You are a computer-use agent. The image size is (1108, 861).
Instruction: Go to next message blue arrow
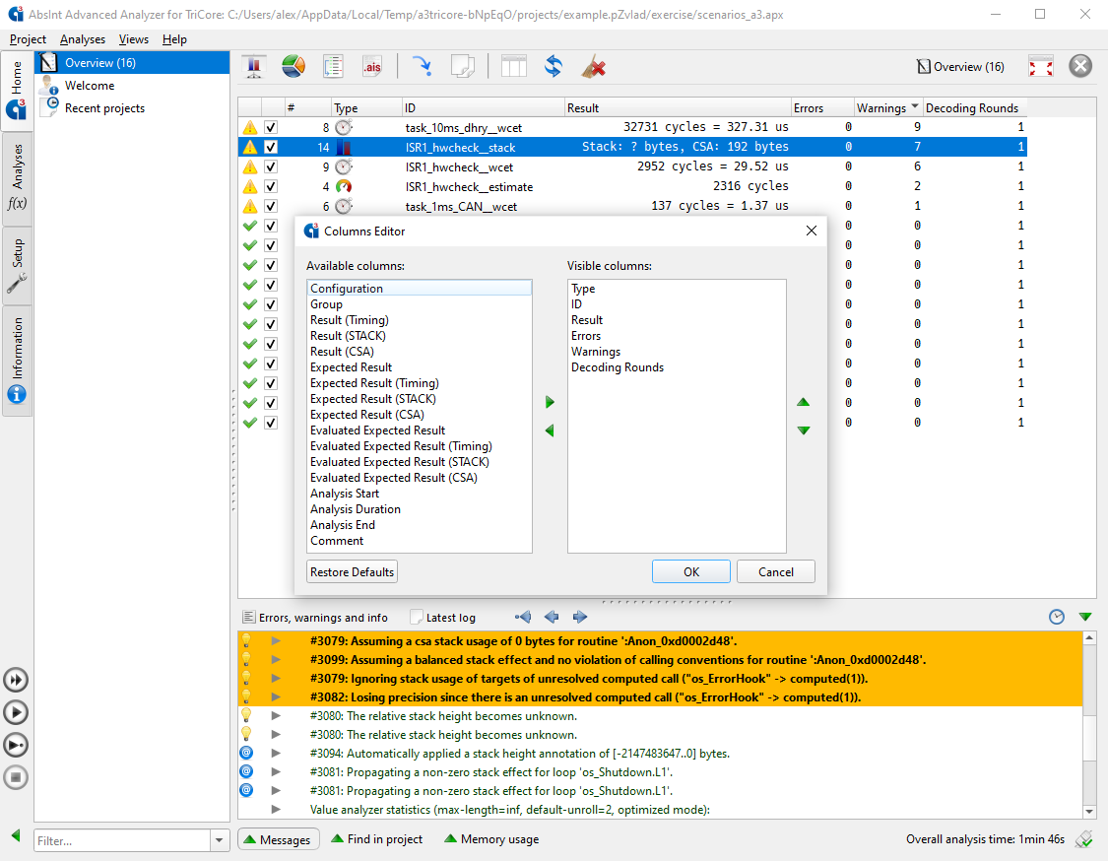click(x=580, y=617)
